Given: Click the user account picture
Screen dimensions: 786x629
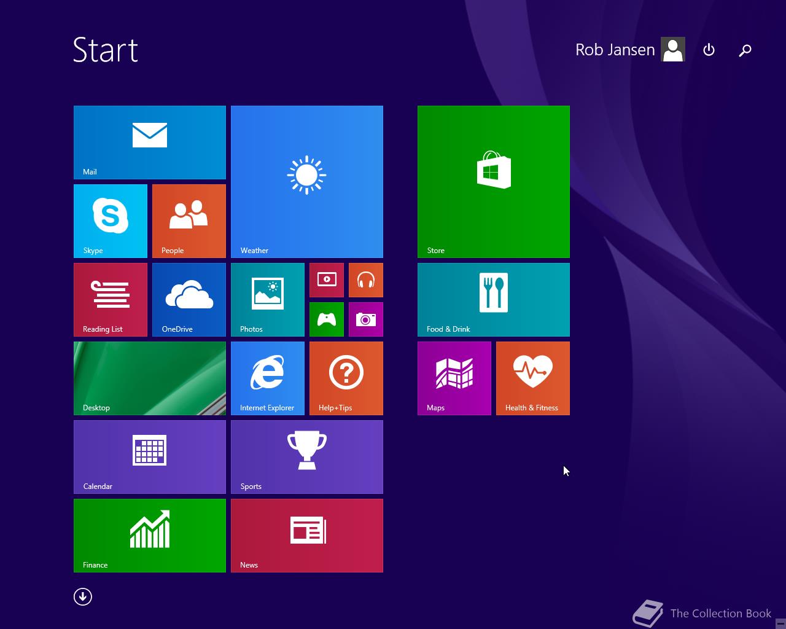Looking at the screenshot, I should coord(673,50).
